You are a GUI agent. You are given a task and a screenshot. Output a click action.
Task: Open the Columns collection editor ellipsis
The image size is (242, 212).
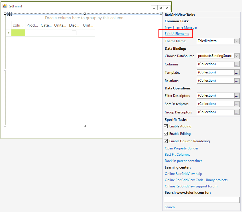[x=236, y=64]
